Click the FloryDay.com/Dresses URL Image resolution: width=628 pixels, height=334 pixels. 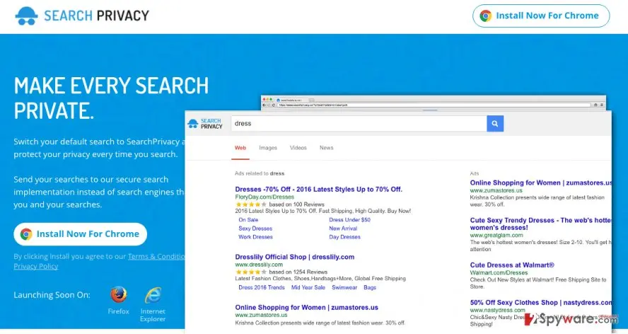[264, 197]
